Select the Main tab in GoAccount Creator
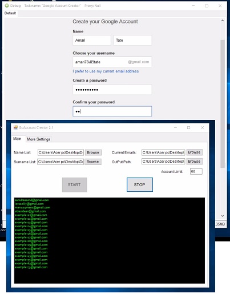230x294 pixels. (17, 139)
